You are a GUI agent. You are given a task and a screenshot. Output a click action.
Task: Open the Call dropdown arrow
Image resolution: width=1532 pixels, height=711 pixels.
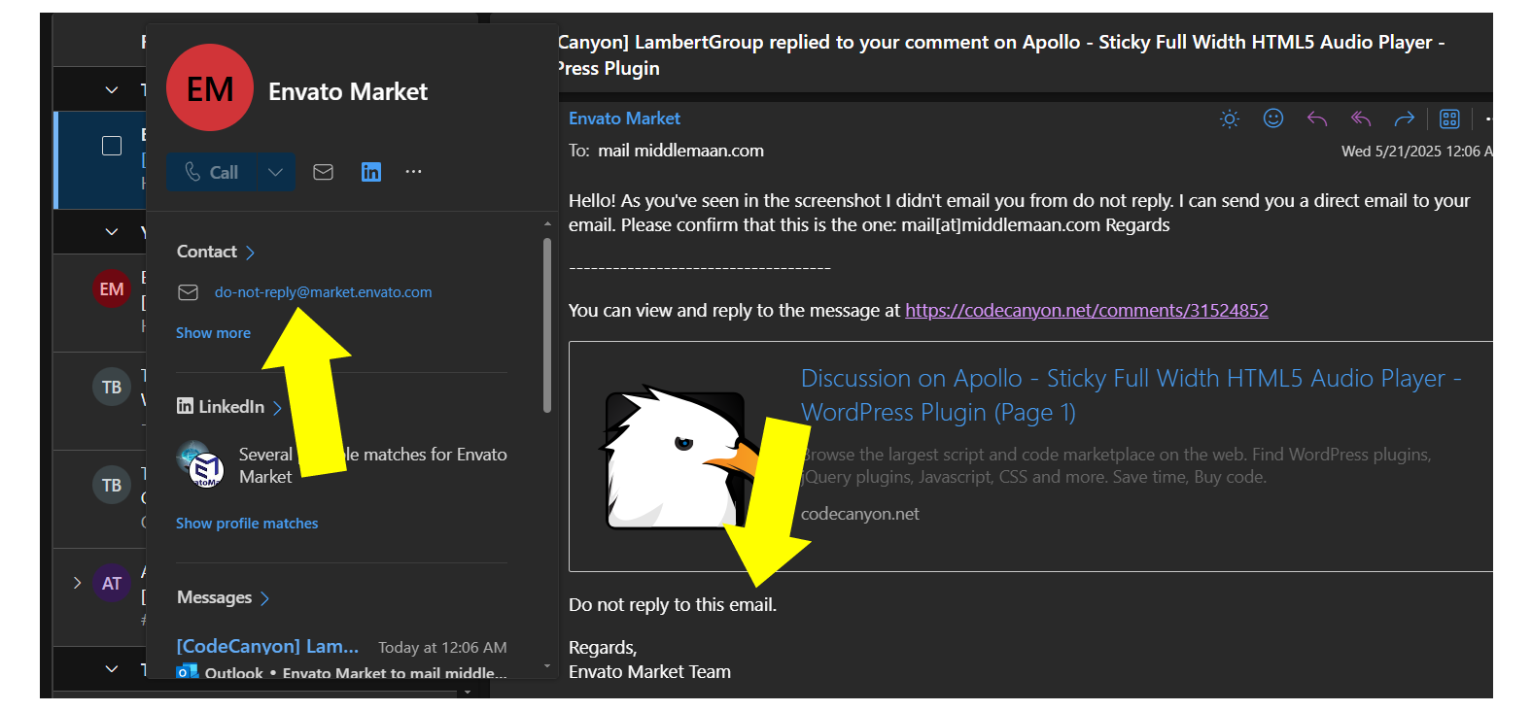(x=276, y=172)
